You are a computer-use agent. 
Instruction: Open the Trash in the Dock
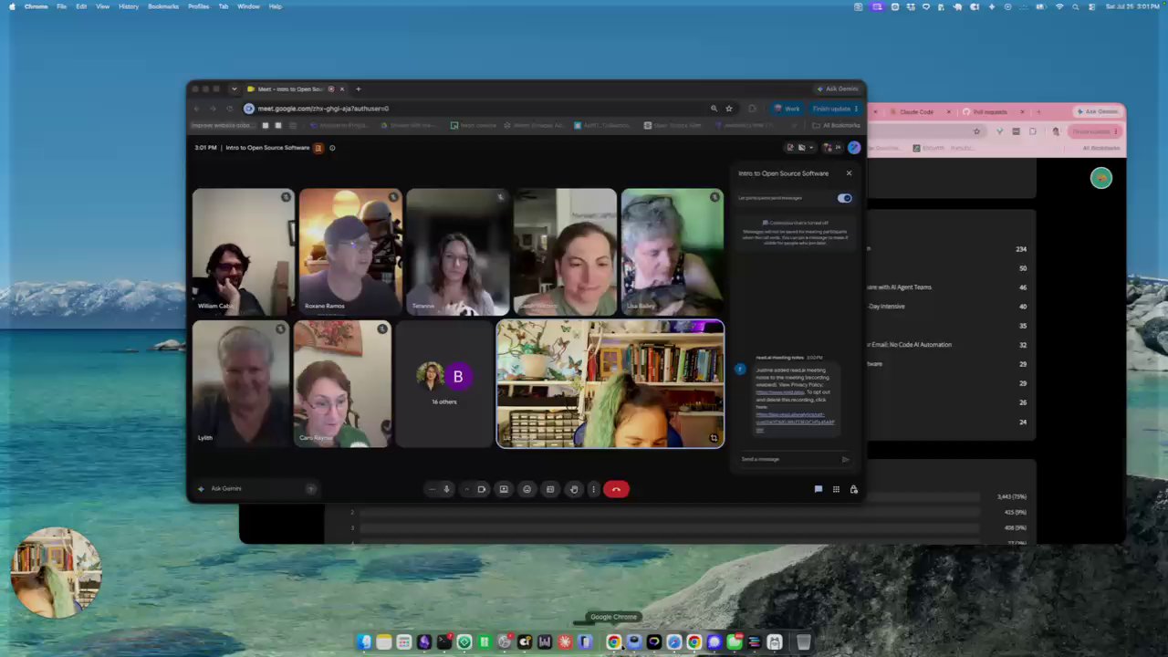804,642
